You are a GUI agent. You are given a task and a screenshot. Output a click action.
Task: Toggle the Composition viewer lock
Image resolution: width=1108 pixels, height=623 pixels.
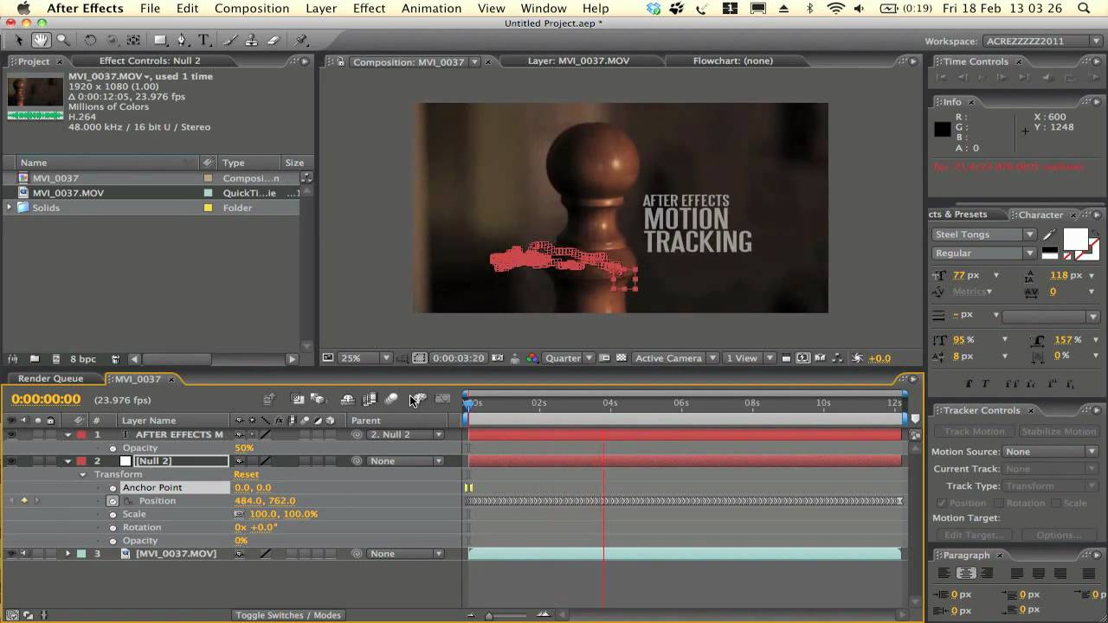click(341, 62)
